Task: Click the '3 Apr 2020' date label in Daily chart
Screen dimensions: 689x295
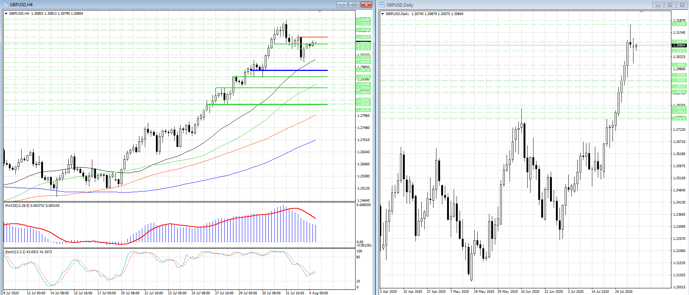Action: [x=388, y=292]
